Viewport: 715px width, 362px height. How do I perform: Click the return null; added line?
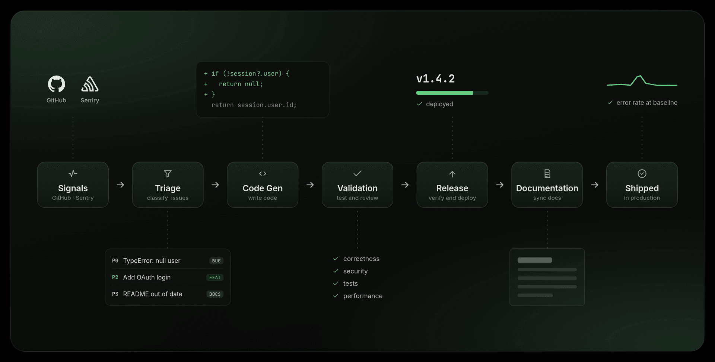coord(233,84)
